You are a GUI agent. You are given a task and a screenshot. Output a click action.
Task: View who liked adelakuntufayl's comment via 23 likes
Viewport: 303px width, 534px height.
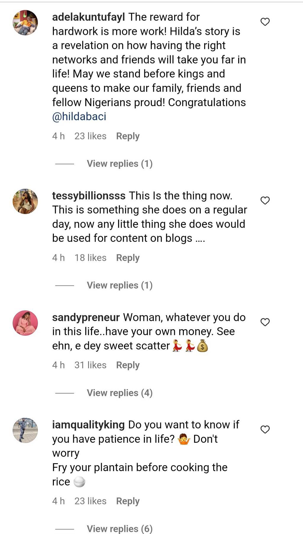click(90, 136)
